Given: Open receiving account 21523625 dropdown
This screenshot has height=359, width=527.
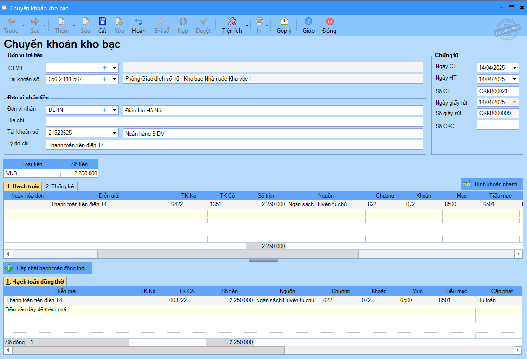Looking at the screenshot, I should (114, 133).
